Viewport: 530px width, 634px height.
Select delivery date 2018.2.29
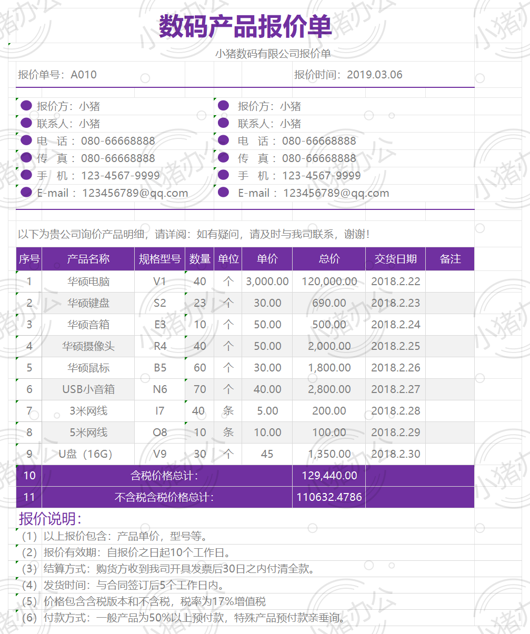(x=396, y=432)
